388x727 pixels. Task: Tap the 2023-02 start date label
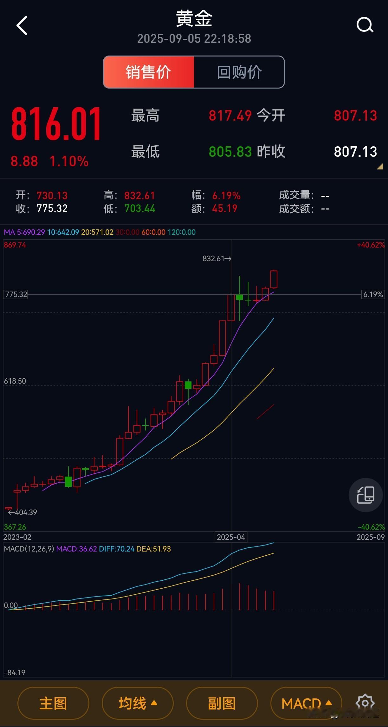(x=17, y=537)
